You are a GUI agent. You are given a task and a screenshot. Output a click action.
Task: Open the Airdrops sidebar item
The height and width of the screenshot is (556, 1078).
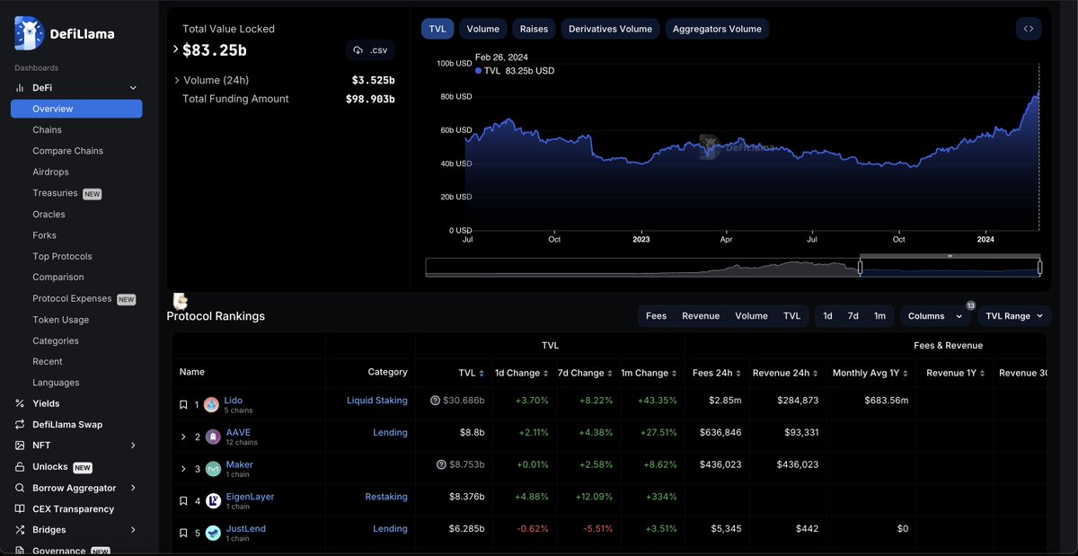(x=50, y=172)
